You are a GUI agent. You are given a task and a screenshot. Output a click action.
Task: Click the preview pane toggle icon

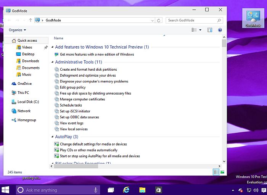pyautogui.click(x=210, y=30)
